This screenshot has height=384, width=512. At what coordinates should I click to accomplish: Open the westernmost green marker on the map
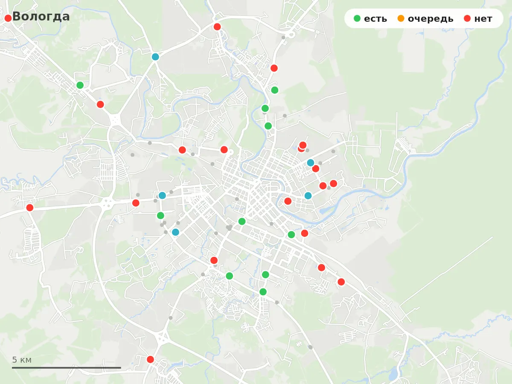click(x=80, y=85)
